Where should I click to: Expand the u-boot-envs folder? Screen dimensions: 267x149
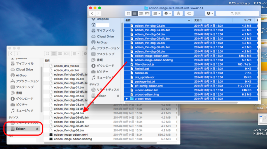127,99
